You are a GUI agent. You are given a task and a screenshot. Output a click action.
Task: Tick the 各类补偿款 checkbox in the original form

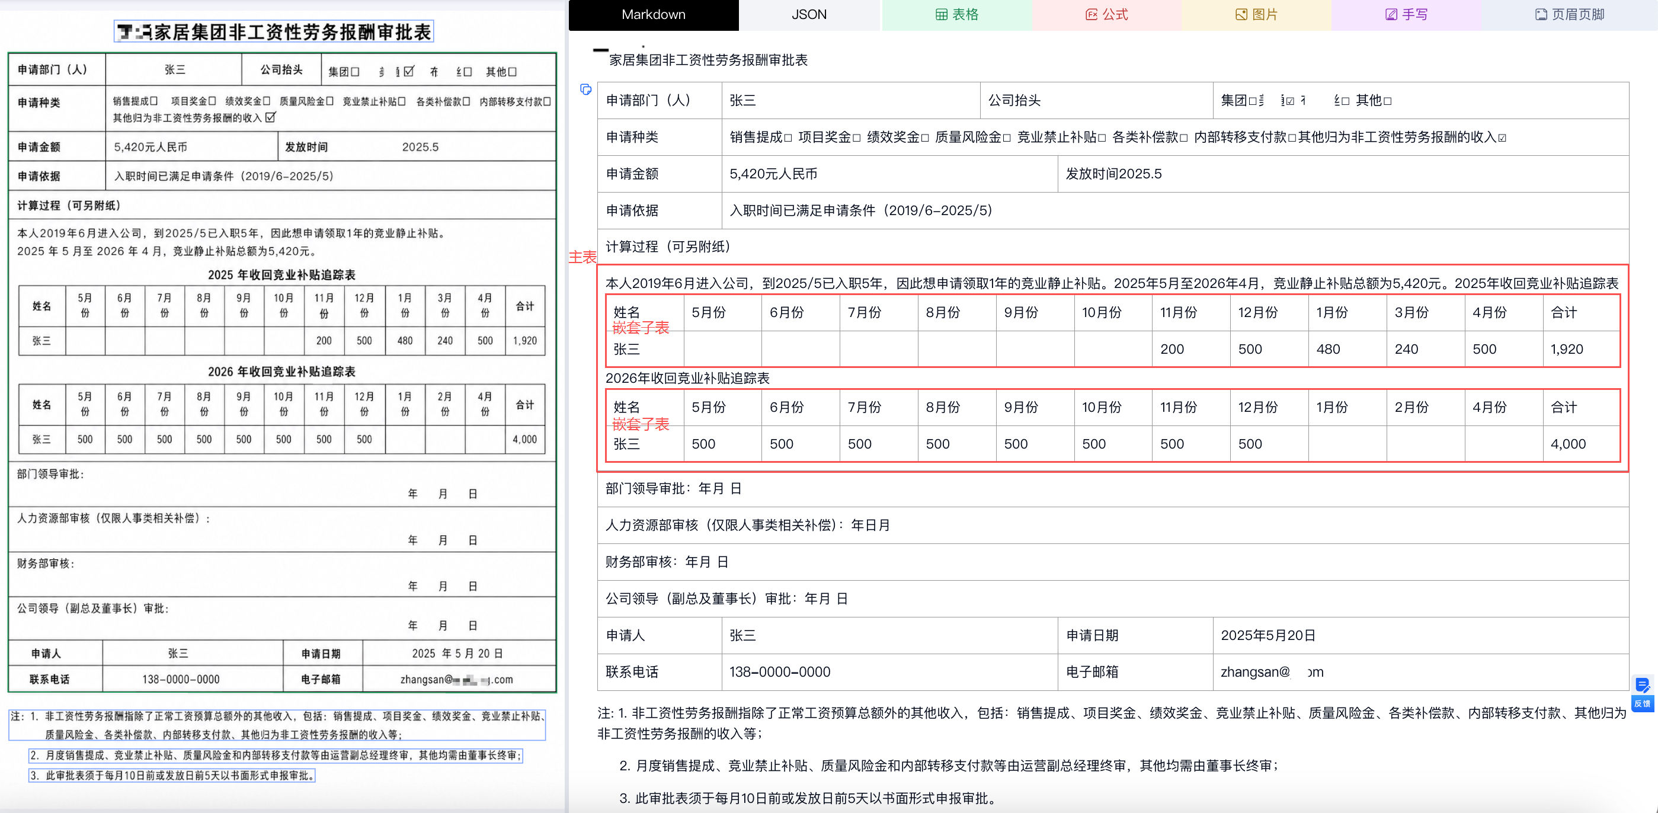tap(466, 101)
